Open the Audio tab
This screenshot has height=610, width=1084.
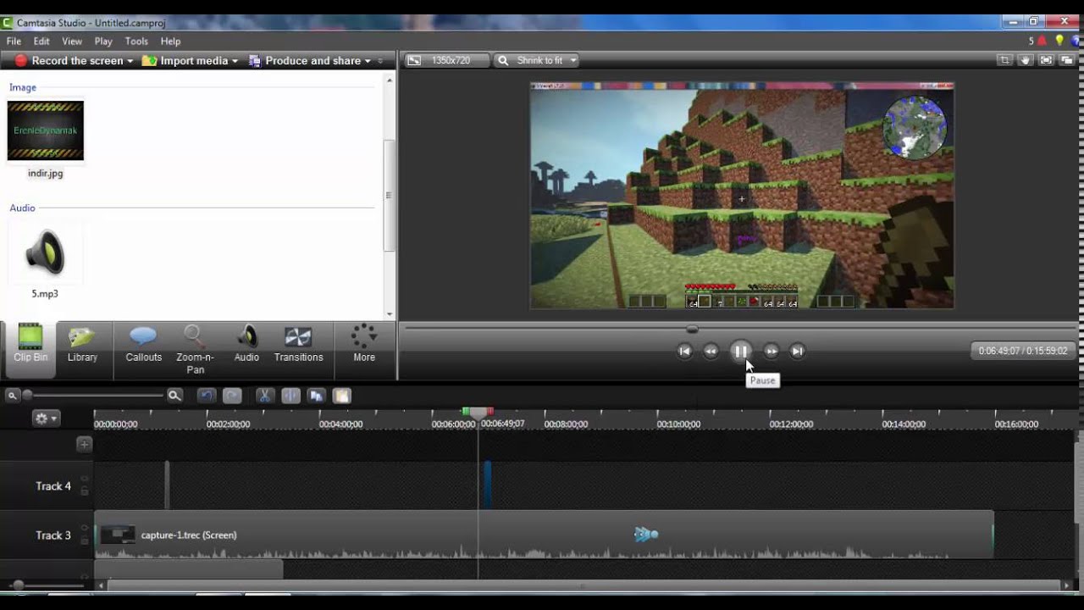[246, 344]
